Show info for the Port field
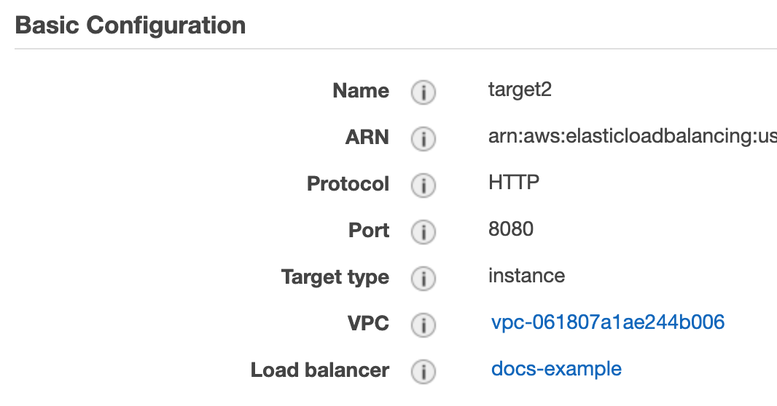Viewport: 777px width, 406px height. pos(423,232)
